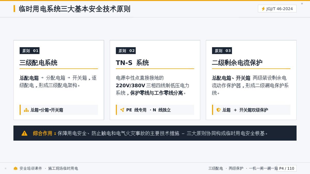This screenshot has height=174, width=310.
Task: Click the 原则 03 label tag
Action: pyautogui.click(x=222, y=51)
